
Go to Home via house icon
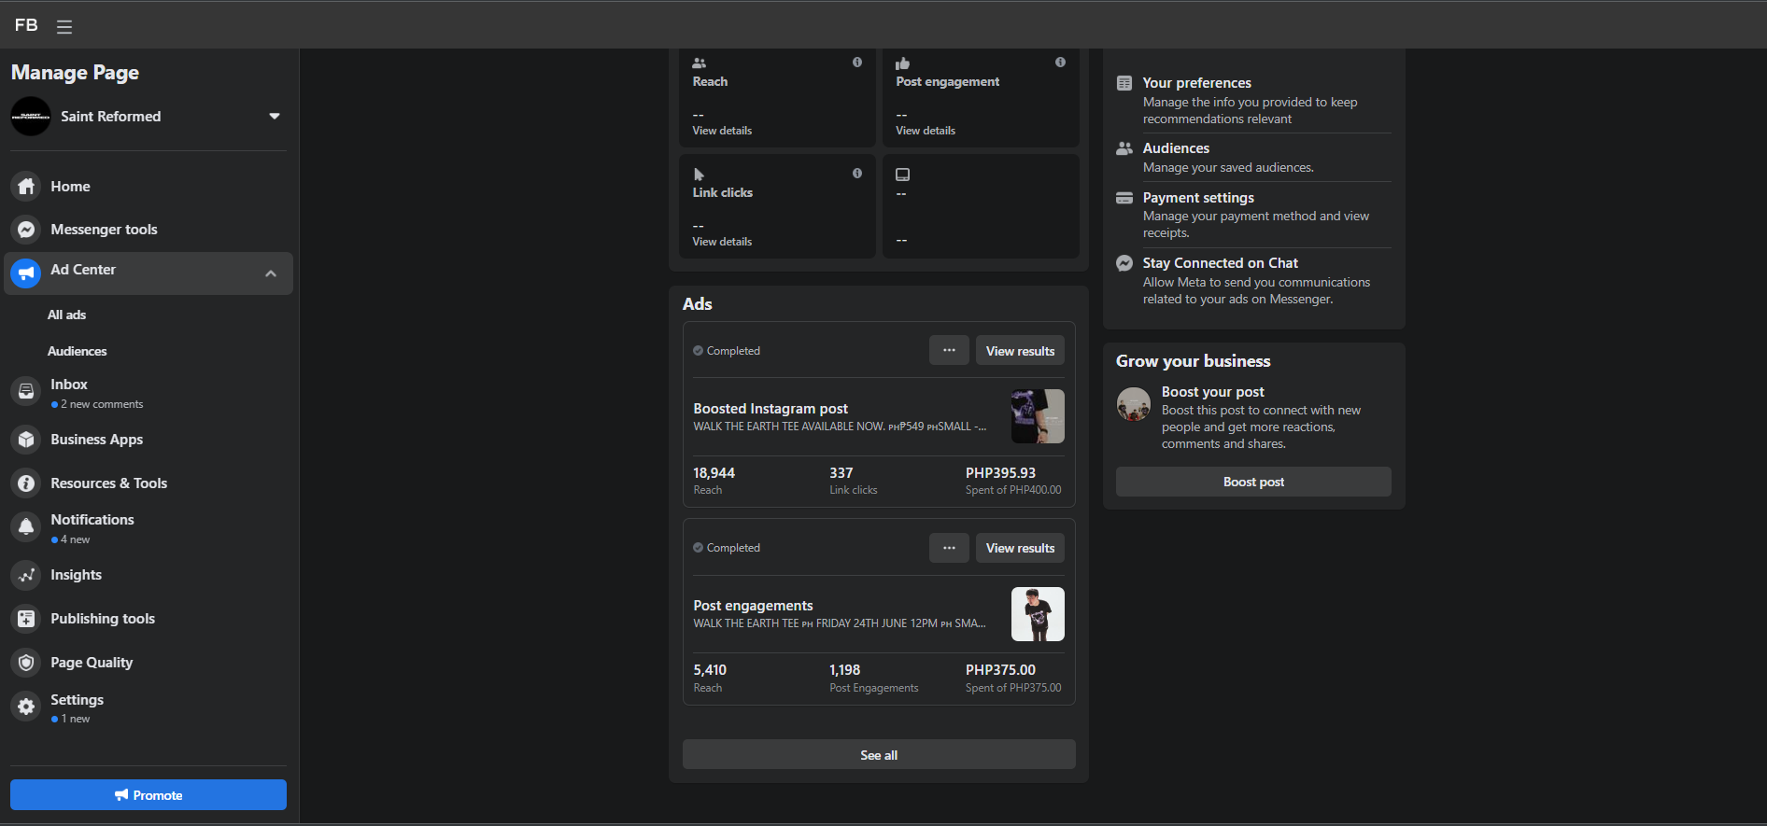(26, 187)
